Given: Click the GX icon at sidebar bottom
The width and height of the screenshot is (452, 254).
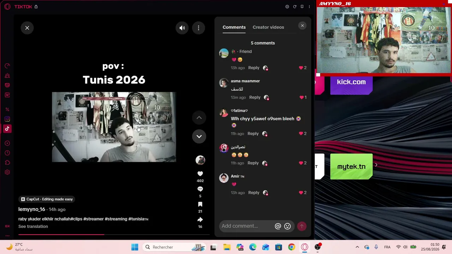Looking at the screenshot, I should pos(7,226).
